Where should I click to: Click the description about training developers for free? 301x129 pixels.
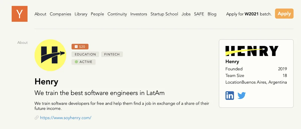[x=122, y=106]
